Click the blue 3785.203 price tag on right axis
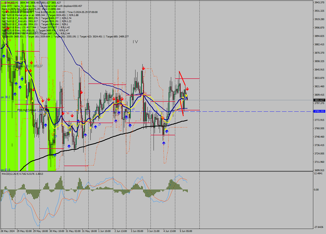Viewport: 326px width, 234px height. [319, 111]
